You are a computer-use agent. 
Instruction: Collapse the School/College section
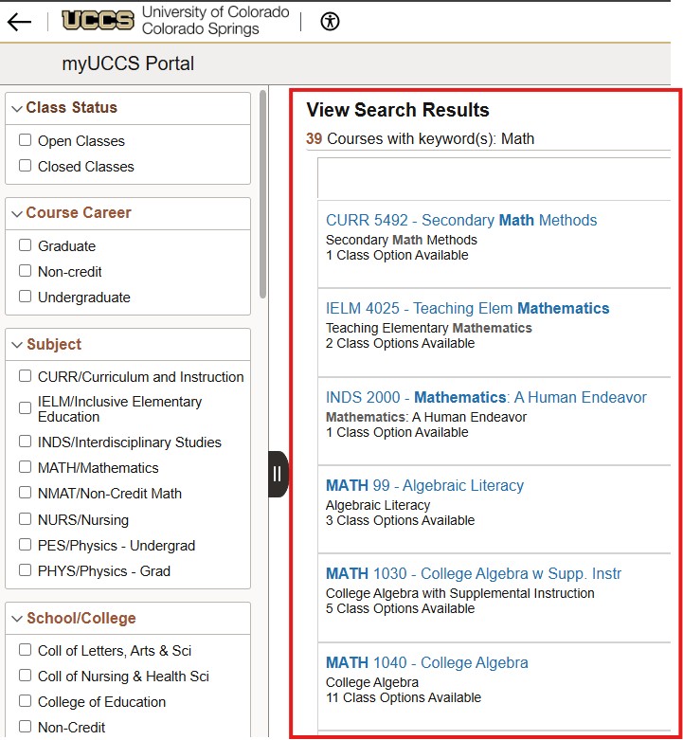pyautogui.click(x=17, y=619)
